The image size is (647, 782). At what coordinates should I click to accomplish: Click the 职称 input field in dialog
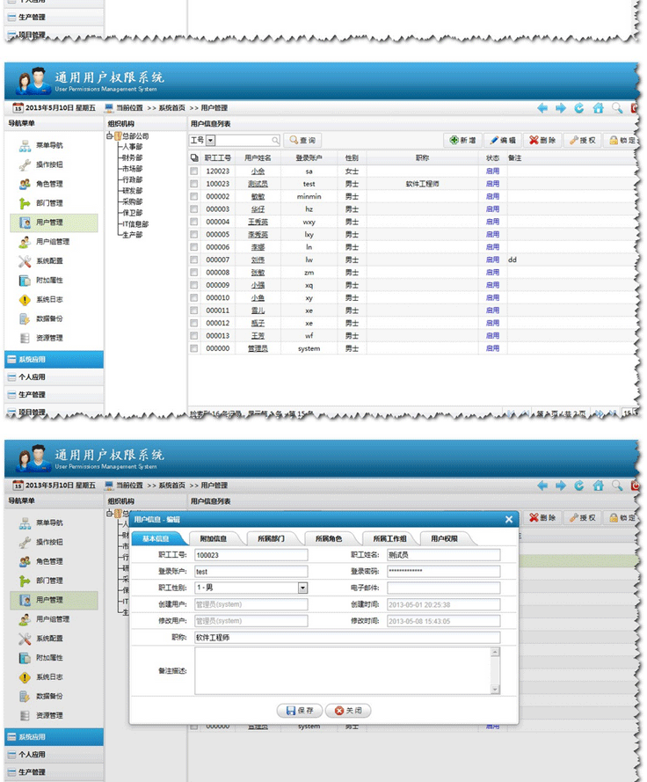(x=347, y=638)
